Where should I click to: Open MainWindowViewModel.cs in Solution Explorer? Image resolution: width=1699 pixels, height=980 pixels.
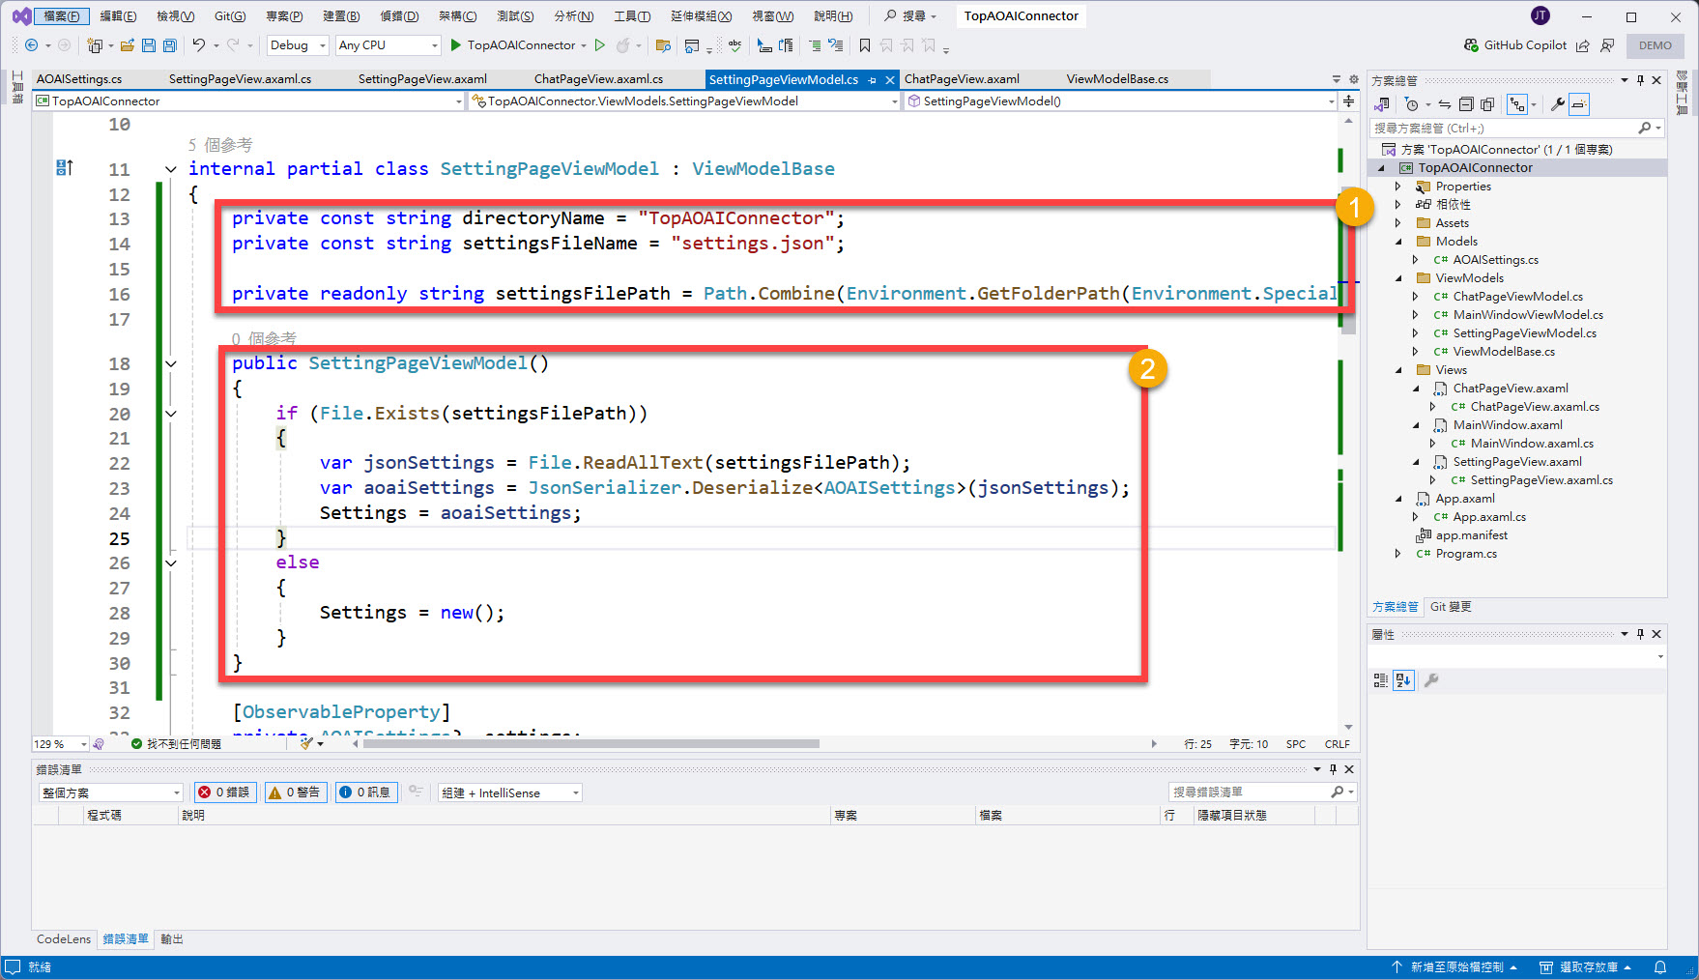1527,315
